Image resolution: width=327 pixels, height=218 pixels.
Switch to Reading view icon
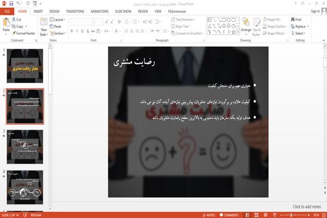(265, 215)
